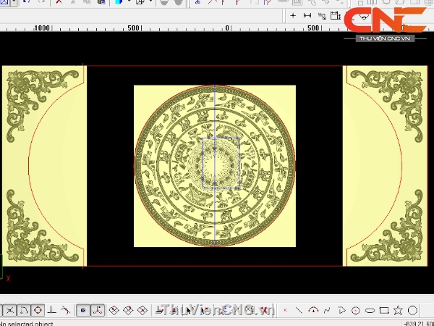Activate the circle drawing tool
Viewport: 434px width, 326px height.
[355, 310]
